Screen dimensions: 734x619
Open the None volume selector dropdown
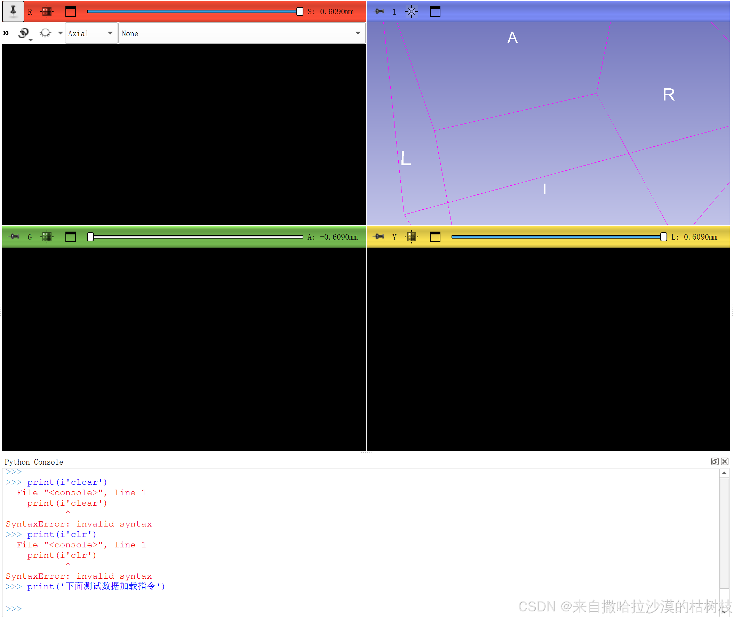coord(241,33)
